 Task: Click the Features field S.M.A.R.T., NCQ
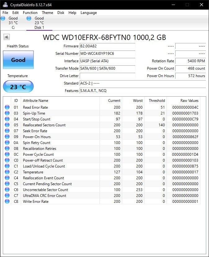143,91
